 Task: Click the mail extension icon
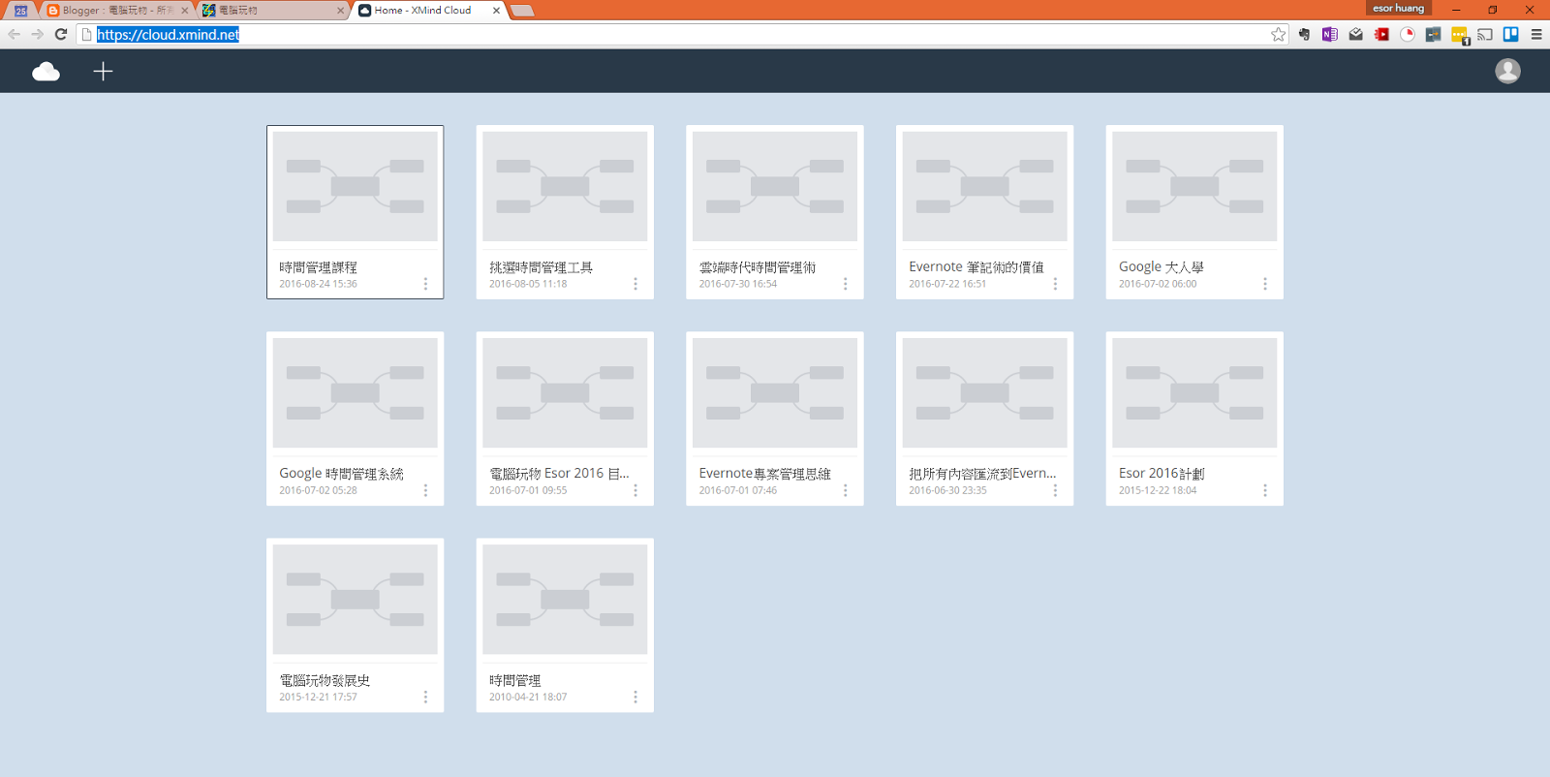[x=1355, y=34]
